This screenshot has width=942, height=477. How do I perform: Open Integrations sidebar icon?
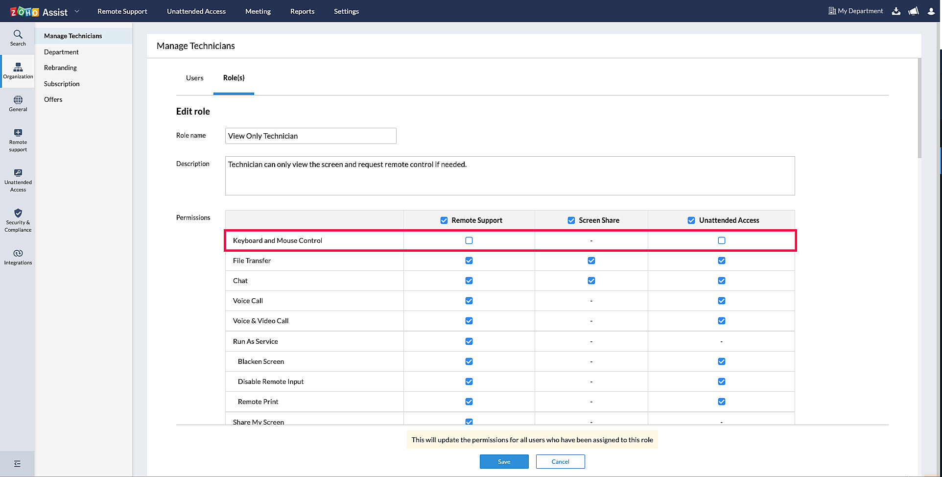tap(18, 257)
